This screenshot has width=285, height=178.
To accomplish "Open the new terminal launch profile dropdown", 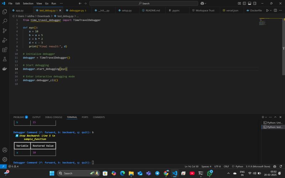I will (x=266, y=117).
